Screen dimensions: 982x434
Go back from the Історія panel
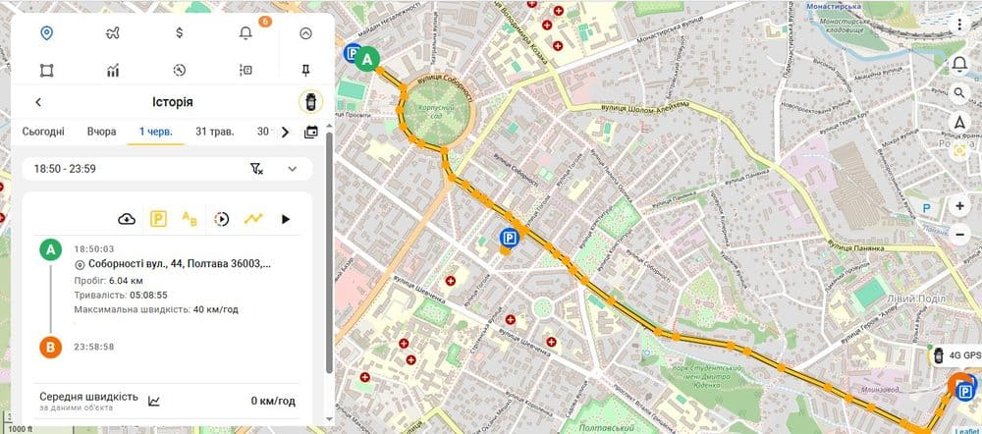coord(38,102)
